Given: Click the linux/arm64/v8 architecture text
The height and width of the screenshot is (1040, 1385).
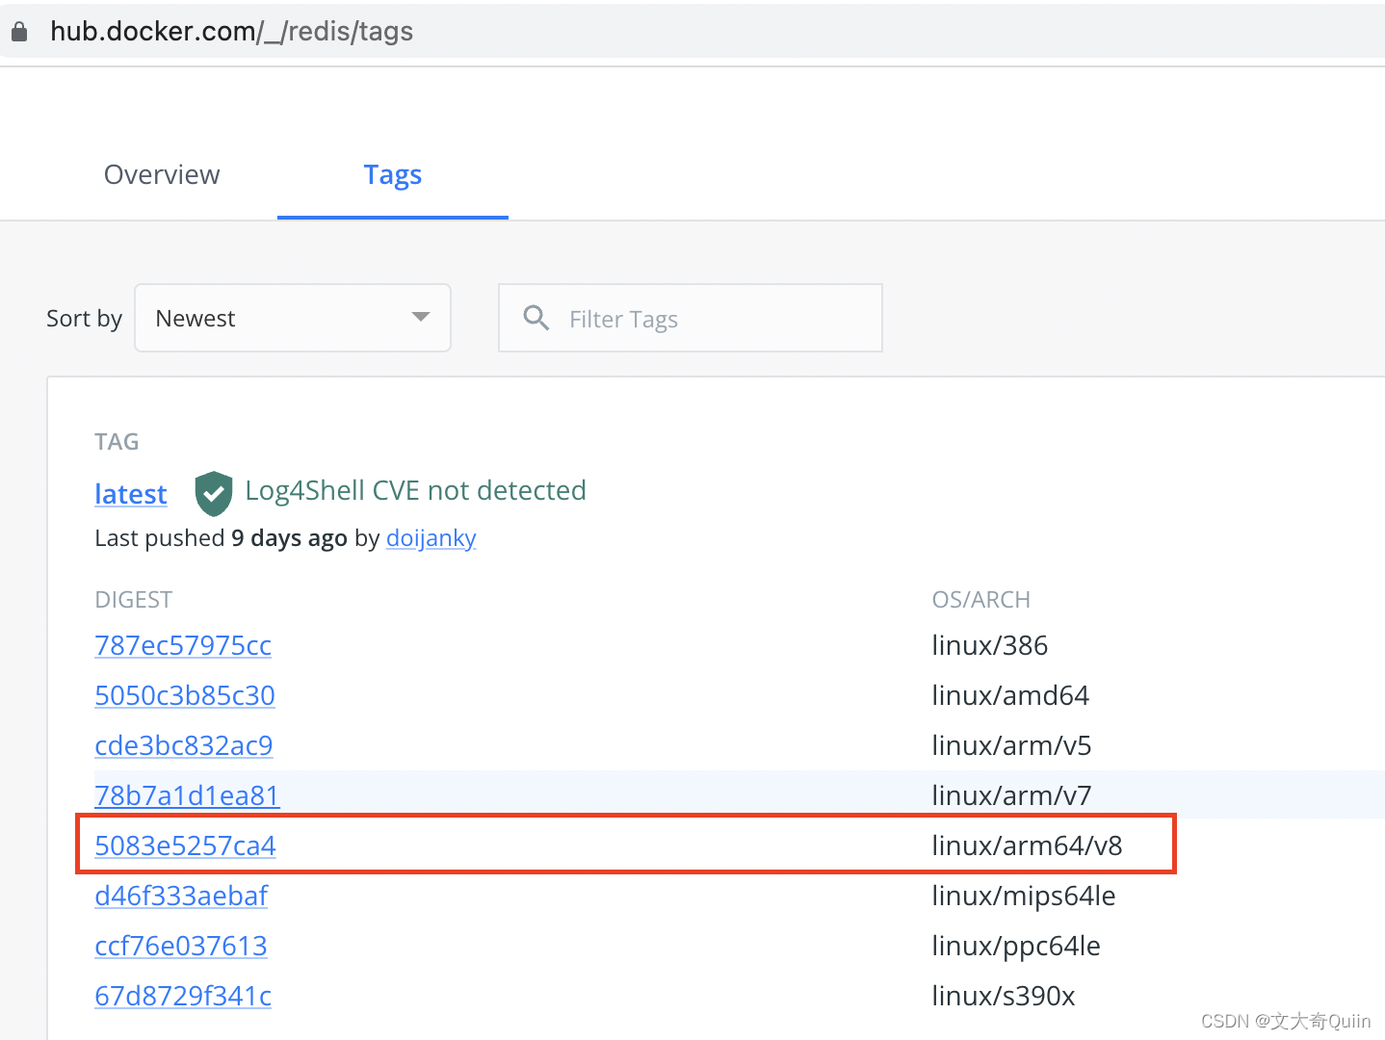Looking at the screenshot, I should (1027, 845).
